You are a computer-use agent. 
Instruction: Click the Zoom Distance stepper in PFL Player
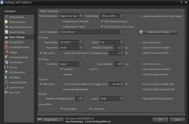(122, 64)
